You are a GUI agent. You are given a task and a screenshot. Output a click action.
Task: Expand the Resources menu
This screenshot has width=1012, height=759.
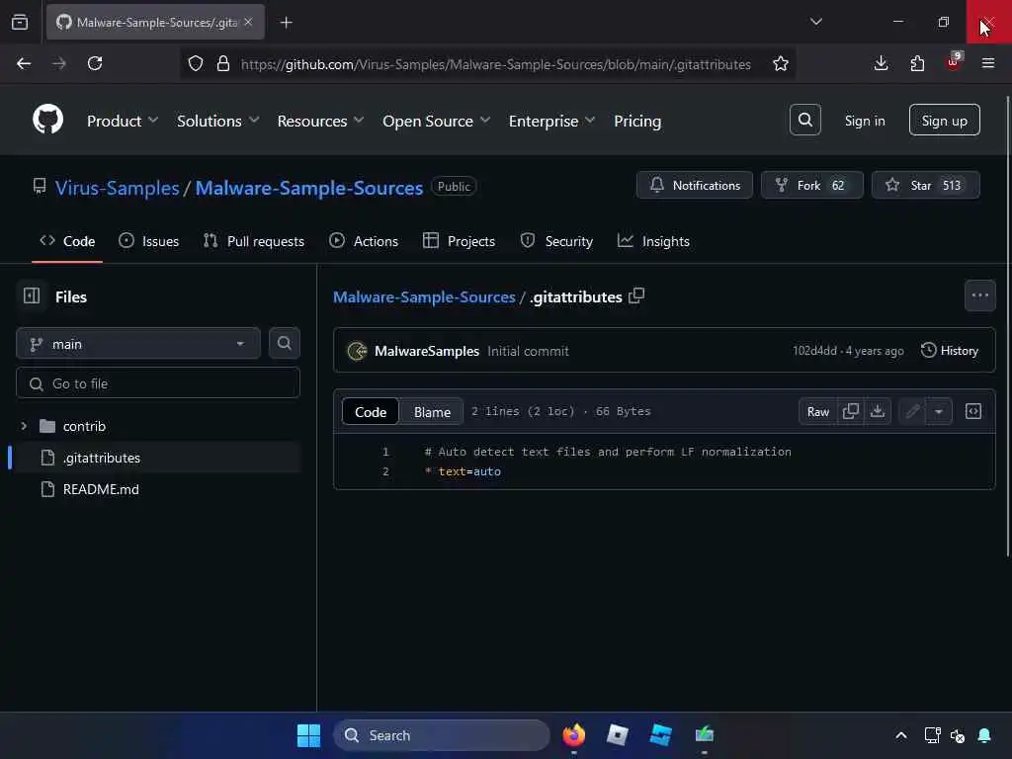click(320, 121)
